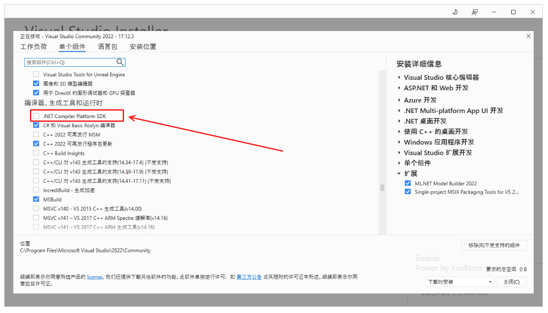The width and height of the screenshot is (548, 313).
Task: Open the feedback icon in title bar
Action: pos(475,12)
